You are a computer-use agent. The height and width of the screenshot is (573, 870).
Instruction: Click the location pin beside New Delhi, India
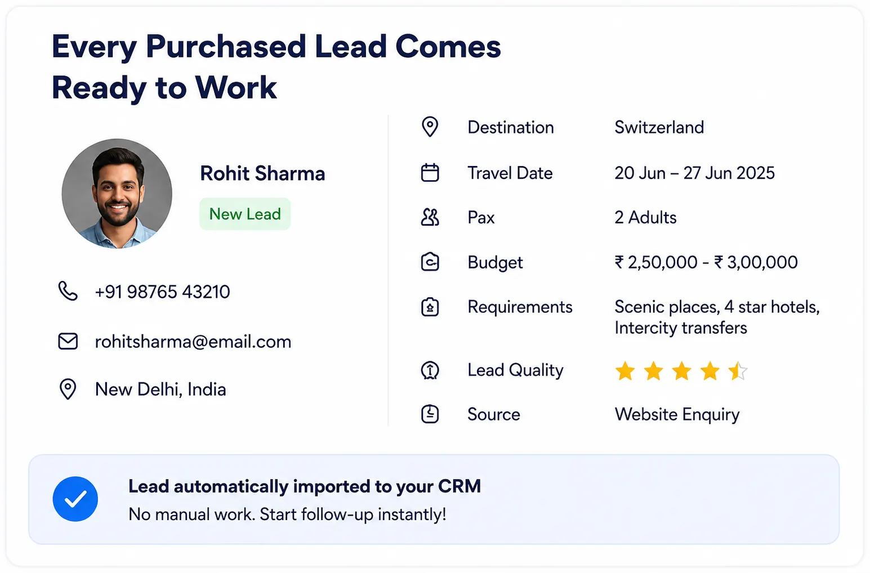tap(68, 389)
